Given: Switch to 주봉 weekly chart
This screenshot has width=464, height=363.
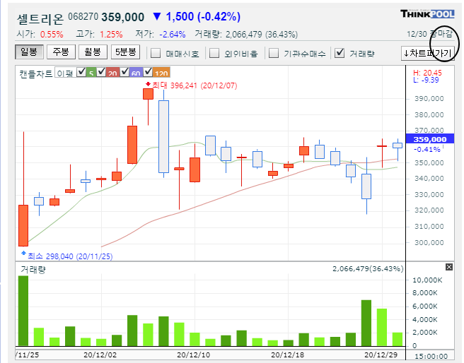Looking at the screenshot, I should click(x=61, y=52).
